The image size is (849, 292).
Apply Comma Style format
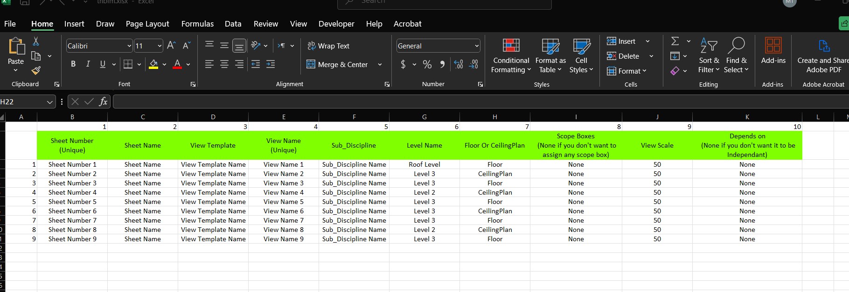(x=442, y=64)
